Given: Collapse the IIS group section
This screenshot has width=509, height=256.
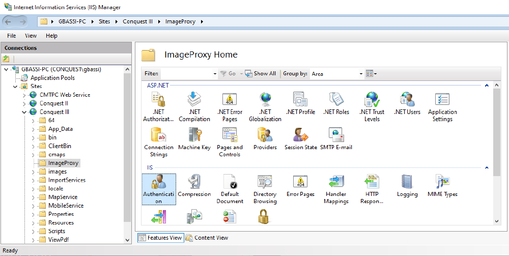Looking at the screenshot, I should click(x=487, y=168).
